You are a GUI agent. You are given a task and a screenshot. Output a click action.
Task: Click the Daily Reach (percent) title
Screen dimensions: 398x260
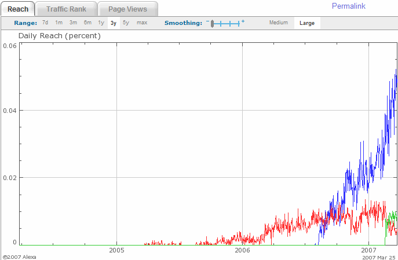coord(60,36)
